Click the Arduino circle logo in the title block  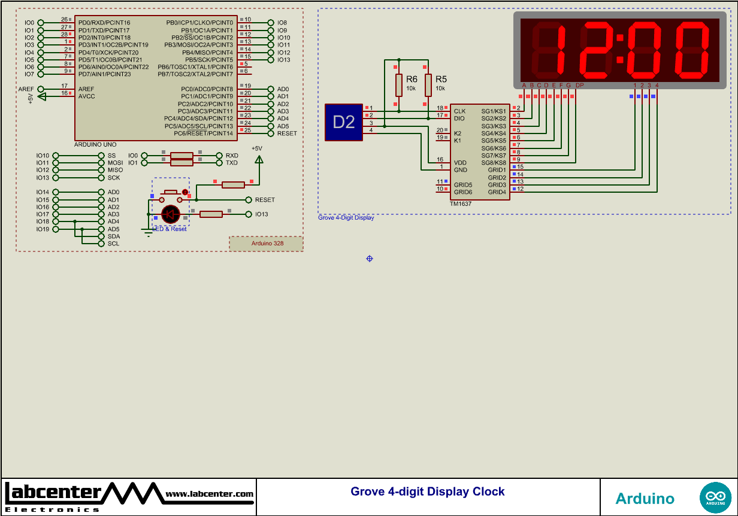716,497
